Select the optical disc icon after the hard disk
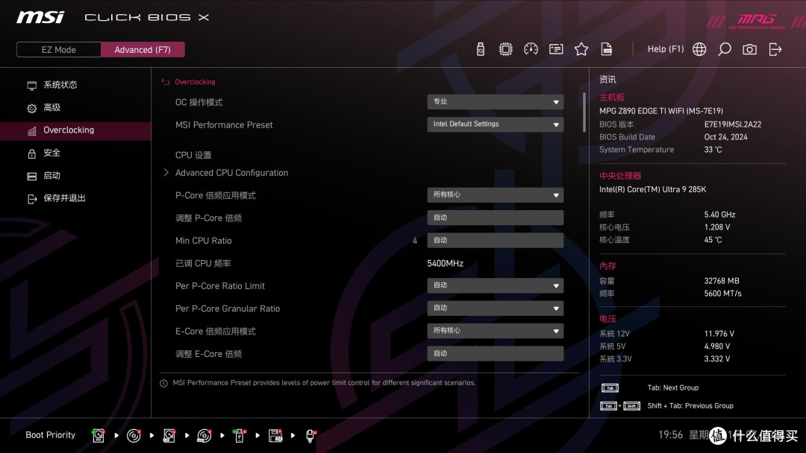The image size is (806, 453). (x=134, y=436)
